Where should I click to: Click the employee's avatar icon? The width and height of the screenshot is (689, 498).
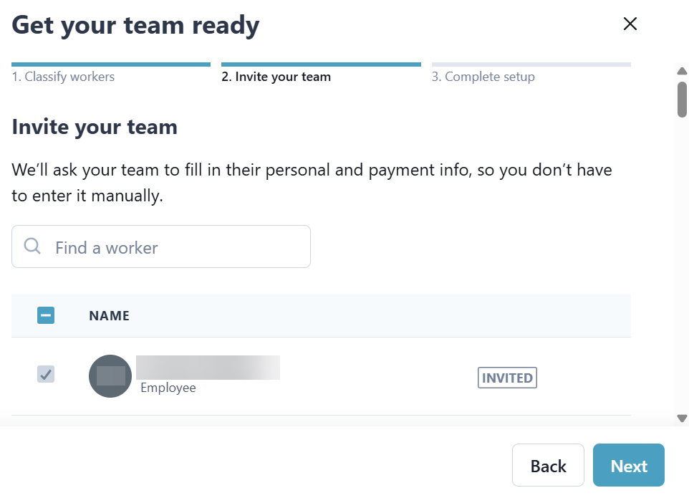pyautogui.click(x=110, y=376)
